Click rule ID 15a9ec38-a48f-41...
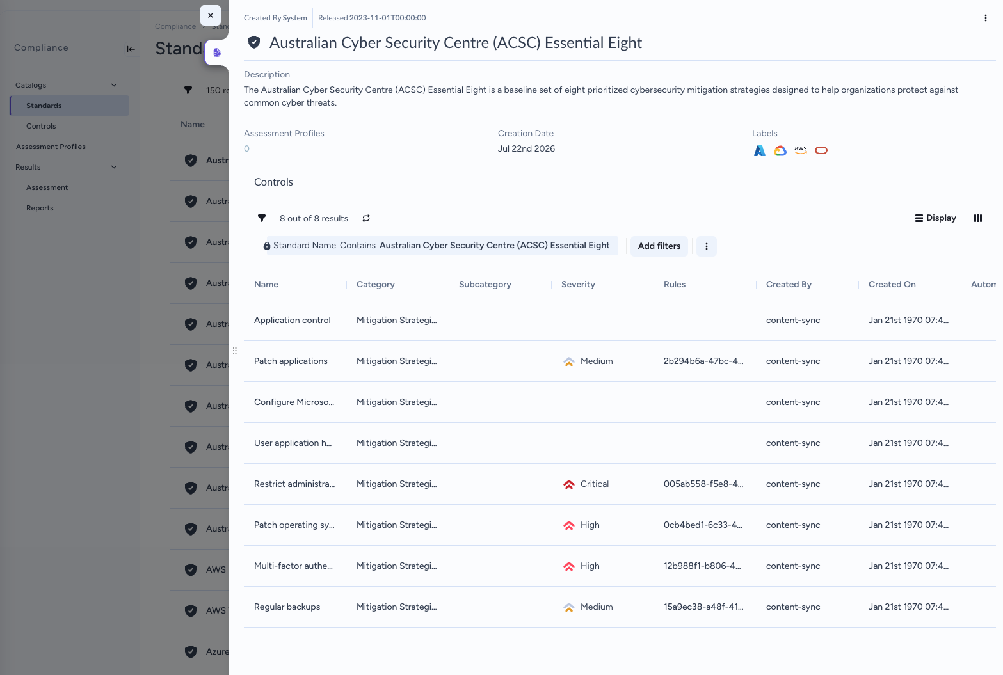Screen dimensions: 1003x675 tap(703, 607)
